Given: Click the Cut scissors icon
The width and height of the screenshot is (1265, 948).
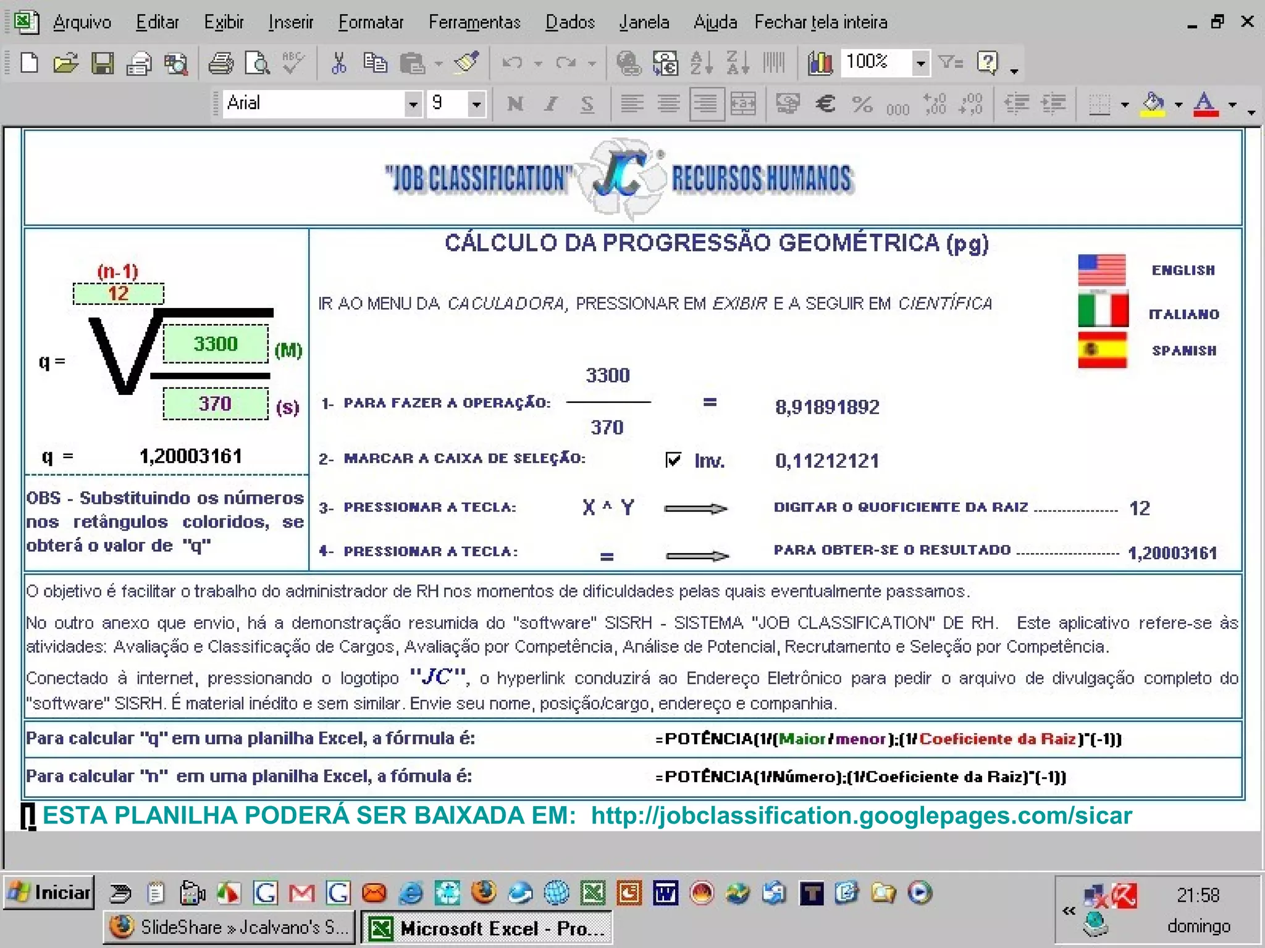Looking at the screenshot, I should coord(338,64).
